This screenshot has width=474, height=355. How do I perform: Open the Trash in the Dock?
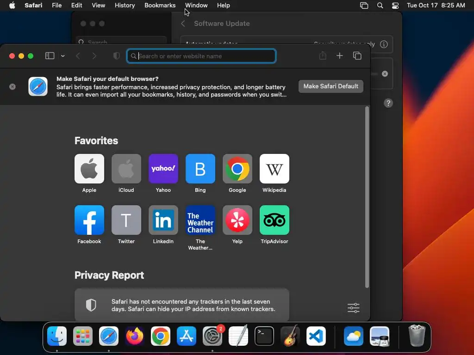[417, 336]
